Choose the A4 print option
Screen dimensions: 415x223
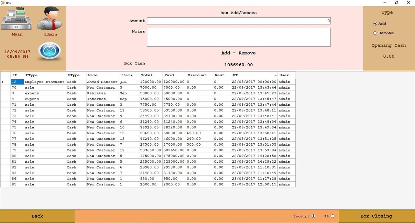point(332,216)
